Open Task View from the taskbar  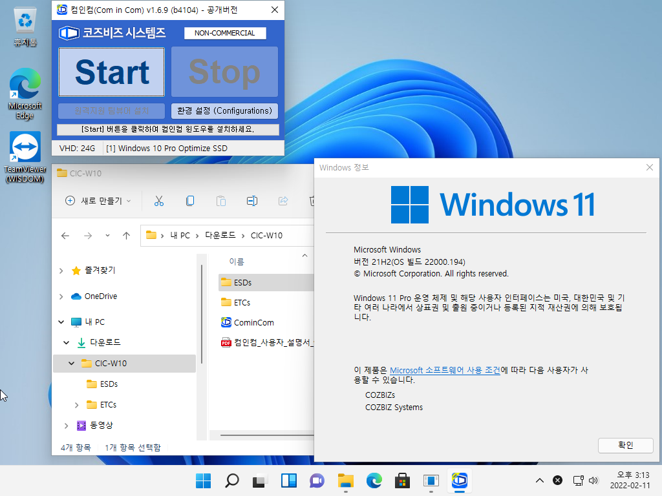(x=260, y=480)
